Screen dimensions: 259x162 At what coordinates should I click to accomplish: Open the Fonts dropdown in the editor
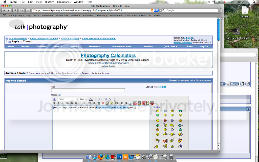pyautogui.click(x=67, y=99)
